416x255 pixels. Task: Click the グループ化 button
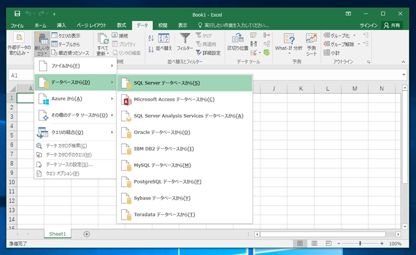337,35
